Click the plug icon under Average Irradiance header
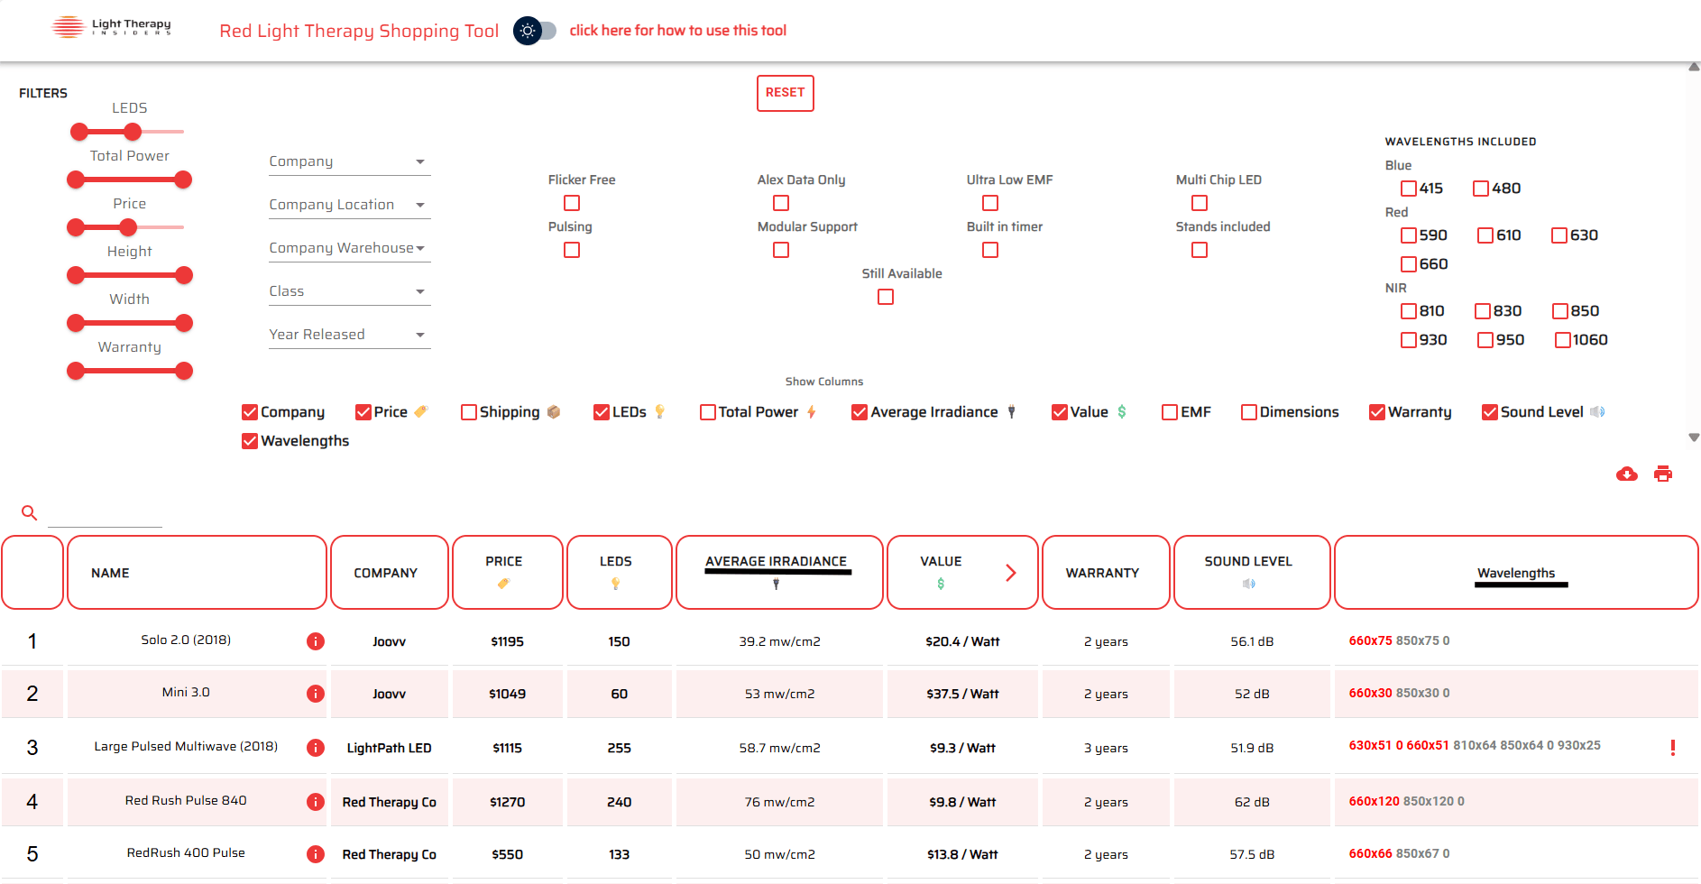This screenshot has height=884, width=1701. (x=776, y=584)
